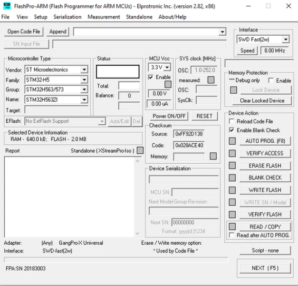Open the About/Help menu
Image resolution: width=298 pixels, height=286 pixels.
click(173, 17)
